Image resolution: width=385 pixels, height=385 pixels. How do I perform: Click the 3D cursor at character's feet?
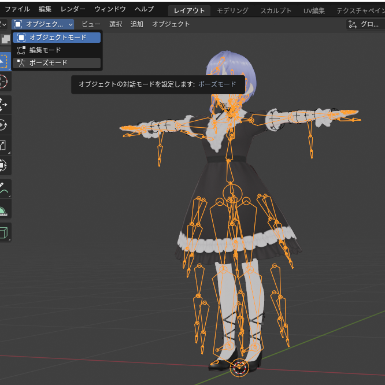tap(239, 368)
